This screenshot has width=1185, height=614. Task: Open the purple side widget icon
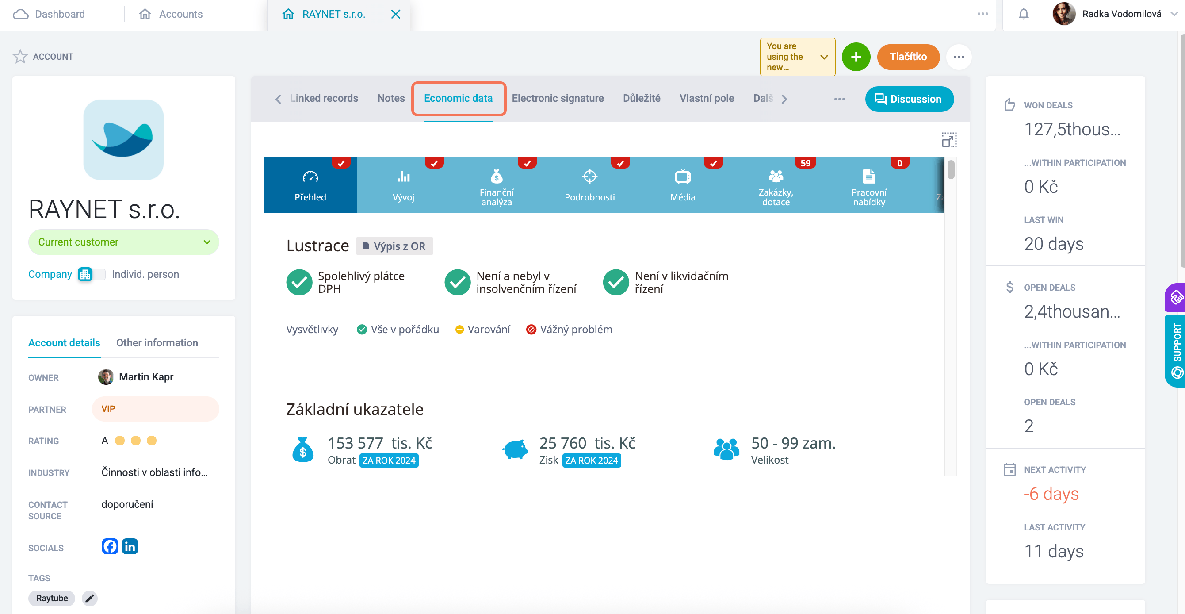(x=1176, y=297)
